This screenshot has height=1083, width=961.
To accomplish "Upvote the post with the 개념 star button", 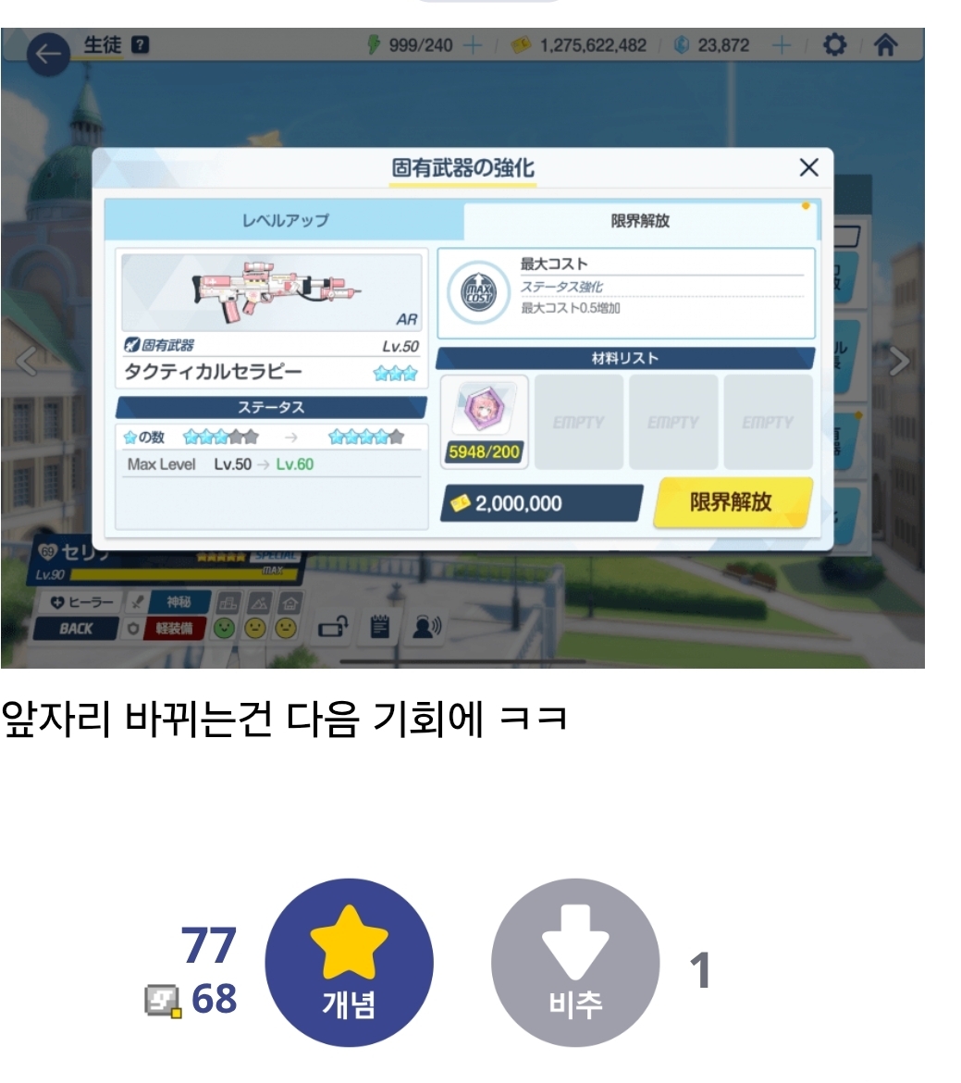I will tap(349, 962).
